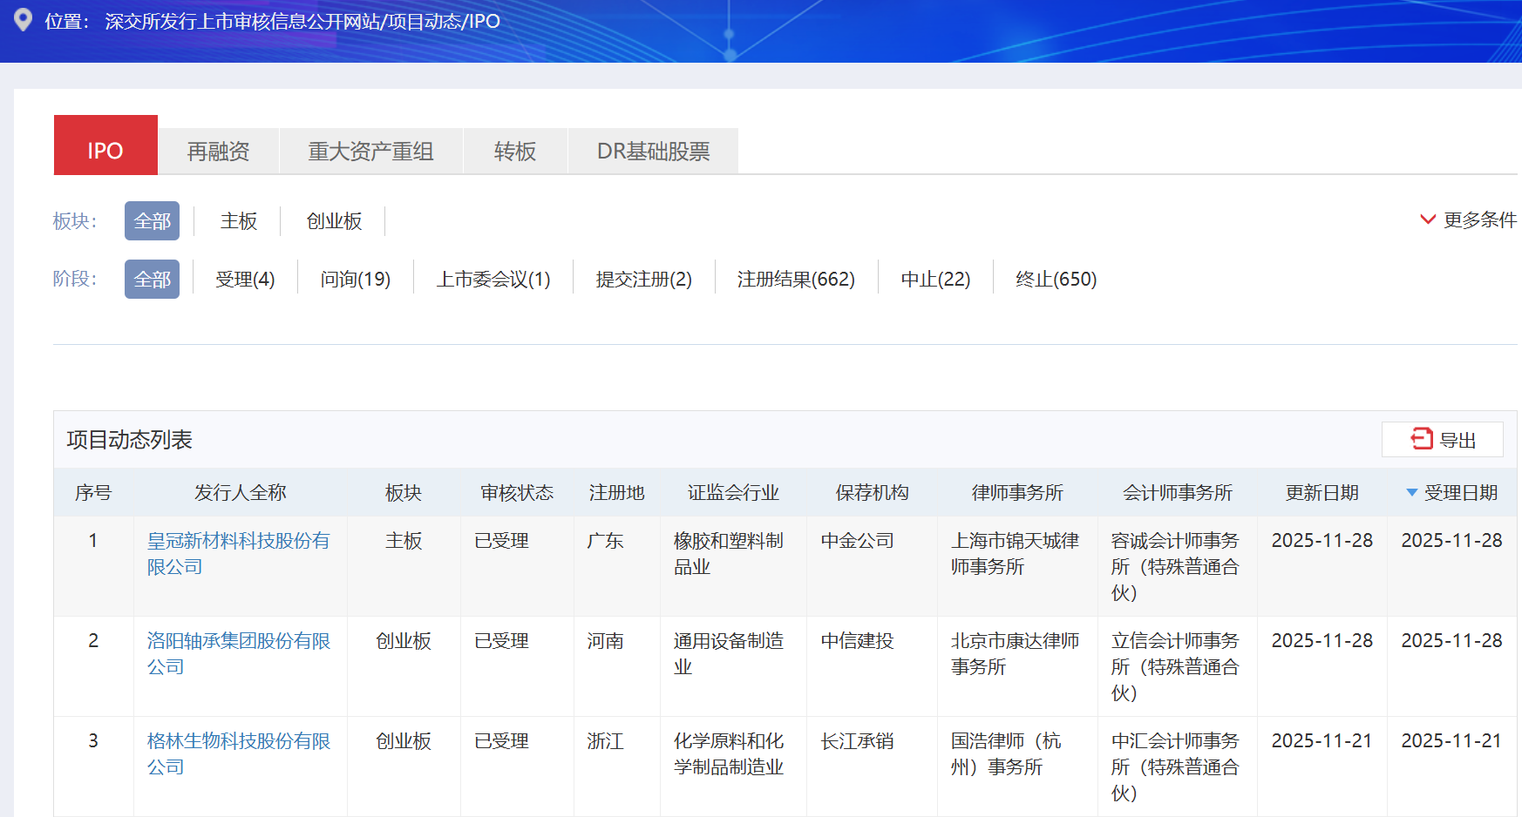Select 受理(4) stage filter
1522x817 pixels.
pos(245,280)
